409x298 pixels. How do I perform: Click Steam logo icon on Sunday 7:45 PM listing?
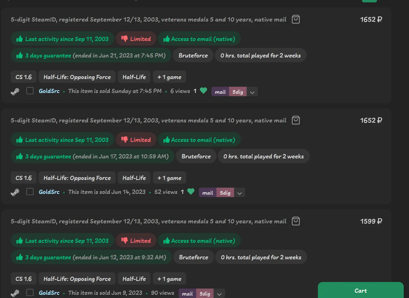click(x=15, y=91)
